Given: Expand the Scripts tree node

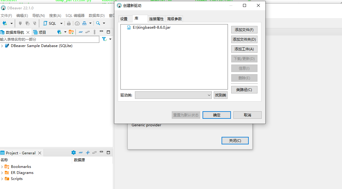Looking at the screenshot, I should click(2, 179).
